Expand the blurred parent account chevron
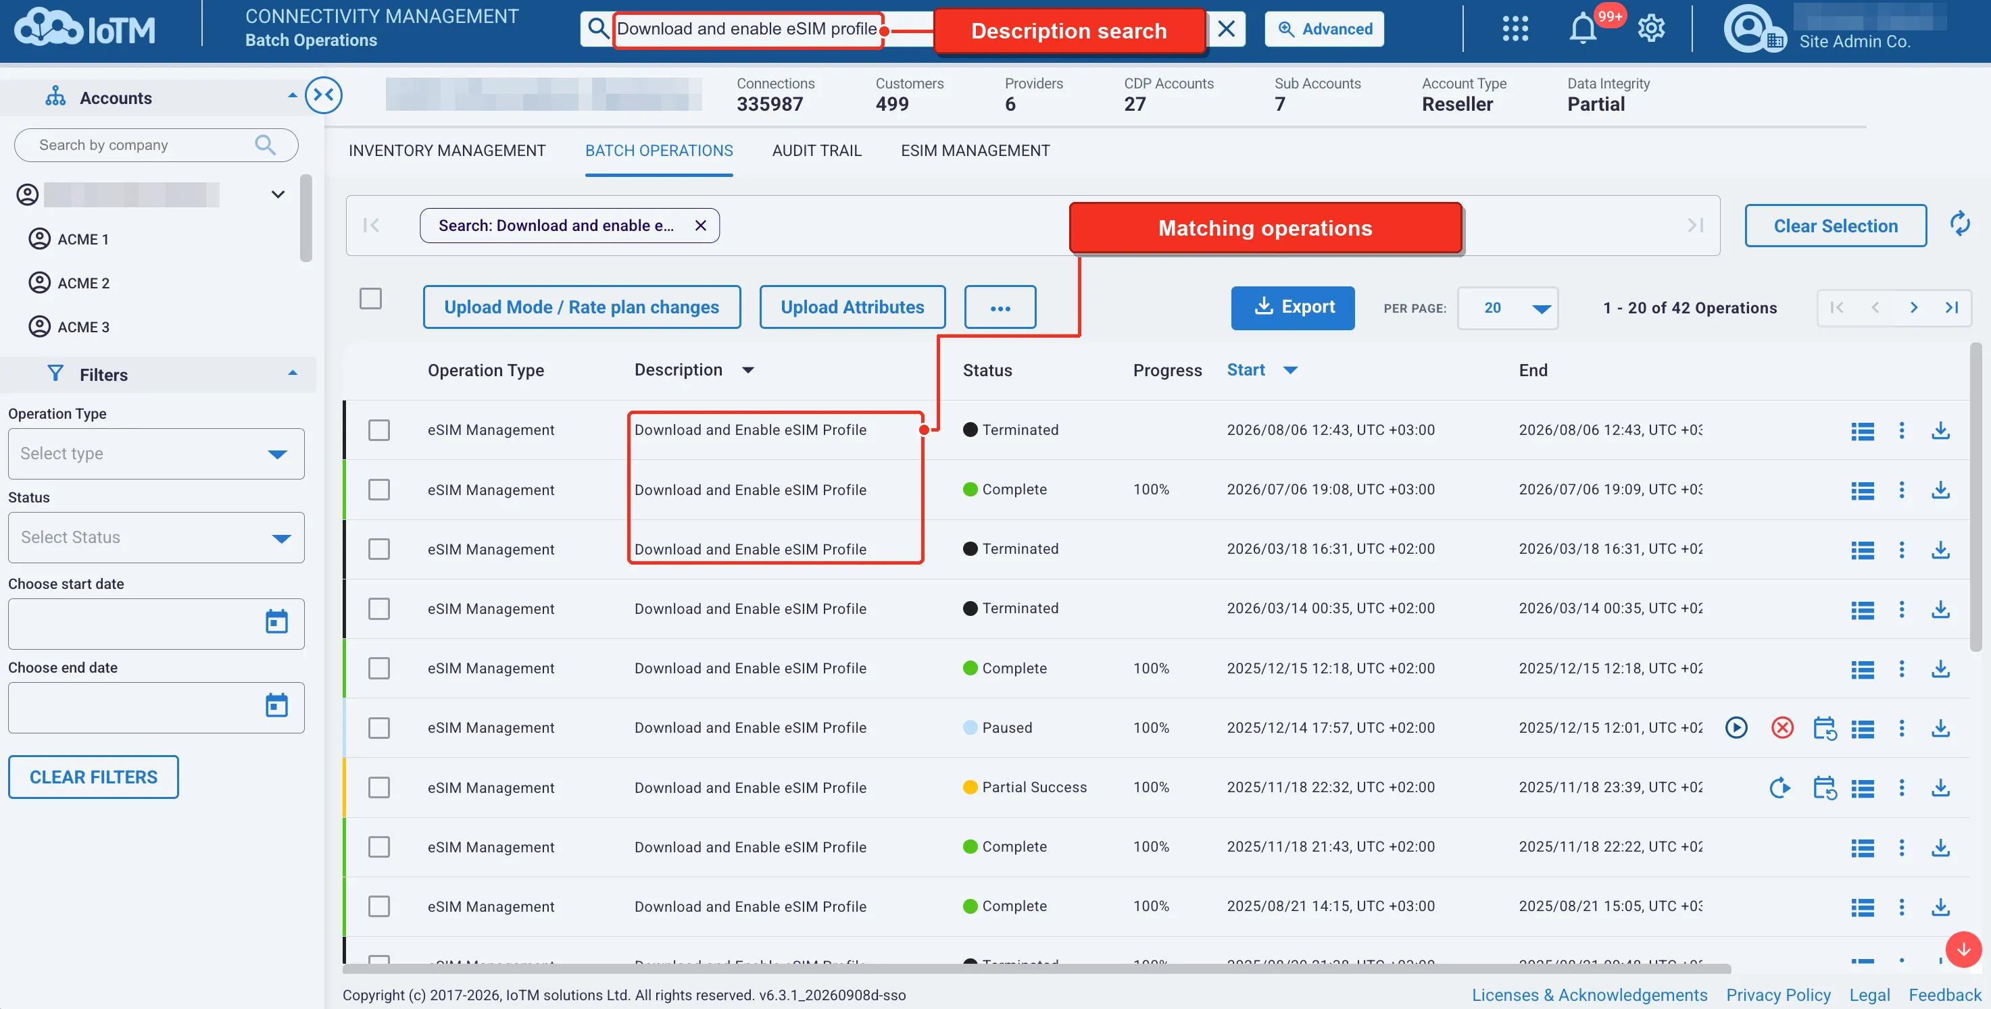 click(x=278, y=195)
